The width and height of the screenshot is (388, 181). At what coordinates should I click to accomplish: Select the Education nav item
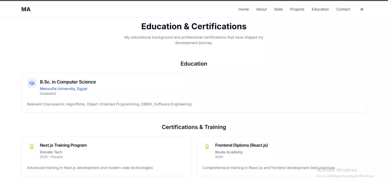320,9
